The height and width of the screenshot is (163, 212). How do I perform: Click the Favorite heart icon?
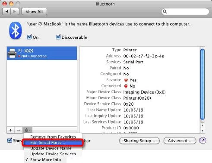[x=126, y=80]
